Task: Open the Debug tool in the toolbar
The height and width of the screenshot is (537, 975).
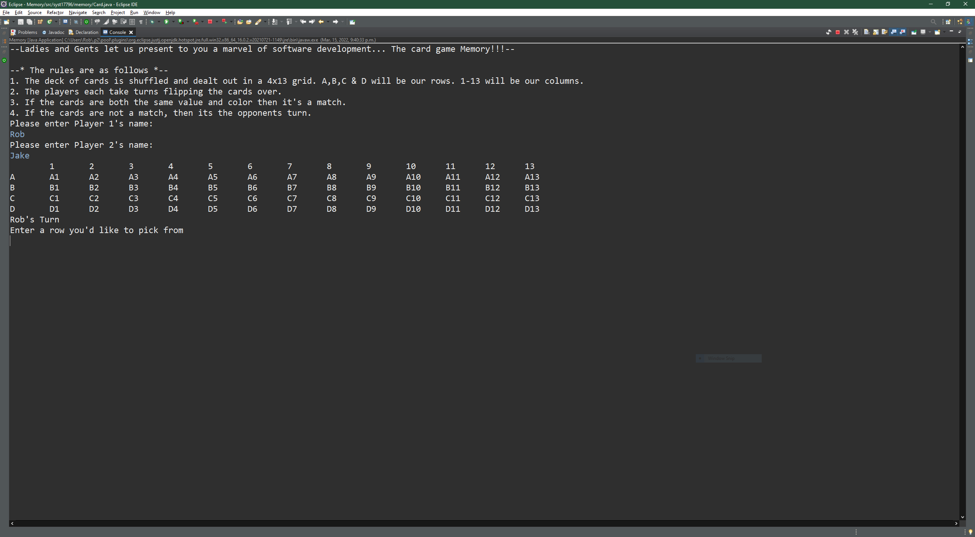Action: pyautogui.click(x=153, y=22)
